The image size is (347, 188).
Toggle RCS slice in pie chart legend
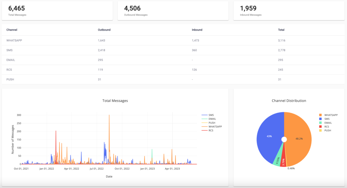pyautogui.click(x=324, y=127)
